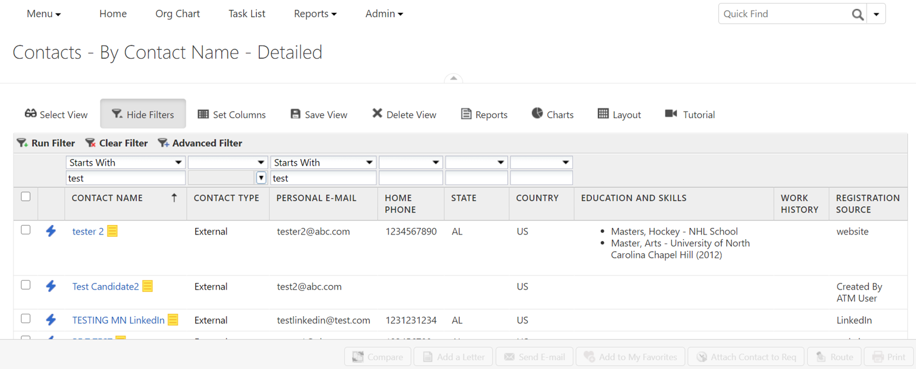Open Contact Type filter operator dropdown
The width and height of the screenshot is (916, 369).
228,162
